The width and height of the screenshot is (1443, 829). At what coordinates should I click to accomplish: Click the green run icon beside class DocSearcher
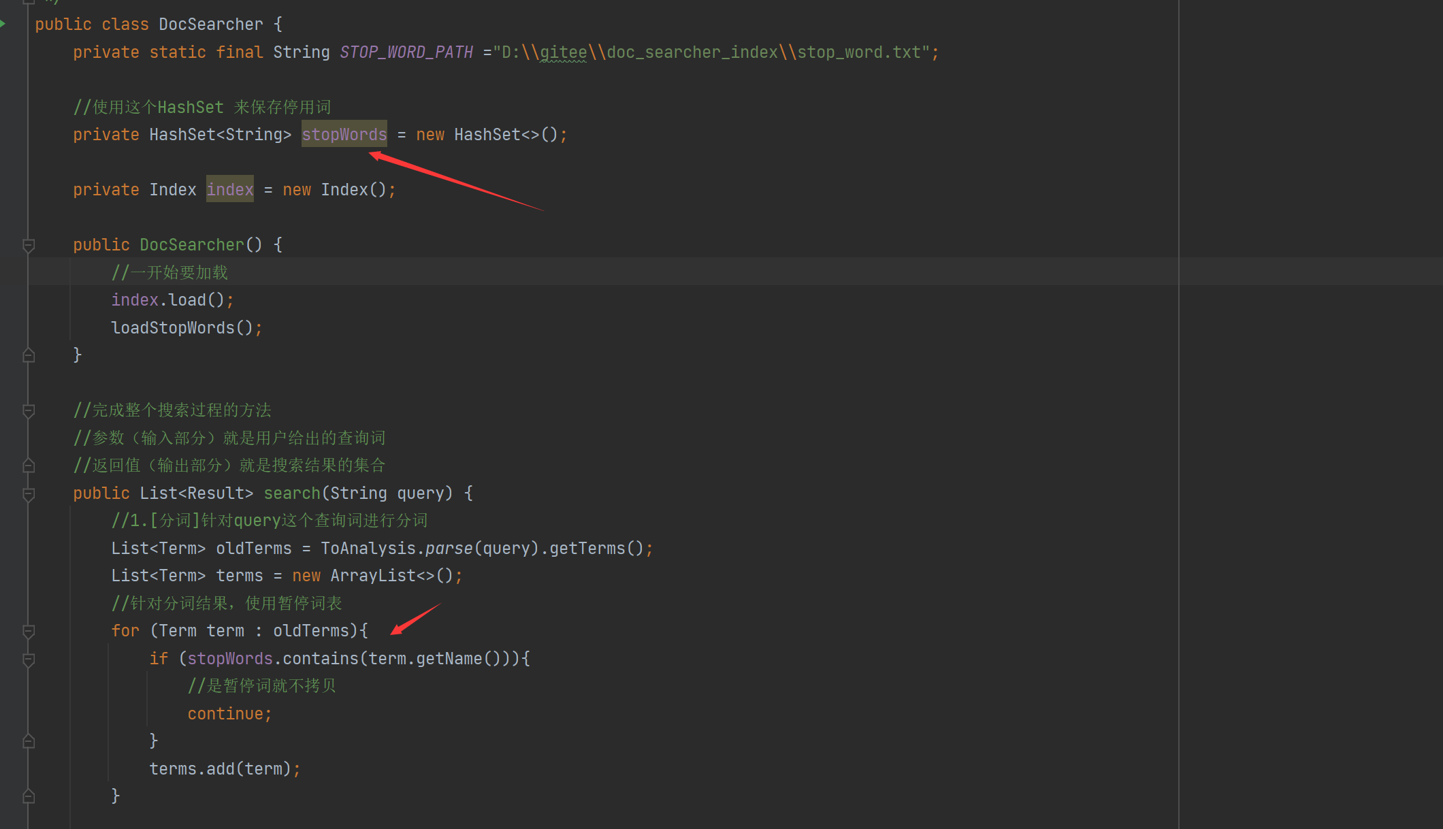3,24
